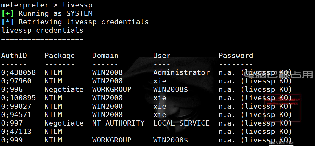The image size is (315, 146).
Task: Click the blue [*] status marker
Action: pos(7,22)
